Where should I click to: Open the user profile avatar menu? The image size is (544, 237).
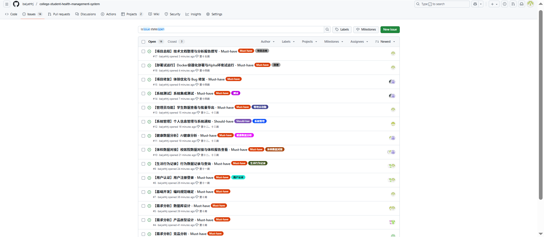click(x=530, y=4)
